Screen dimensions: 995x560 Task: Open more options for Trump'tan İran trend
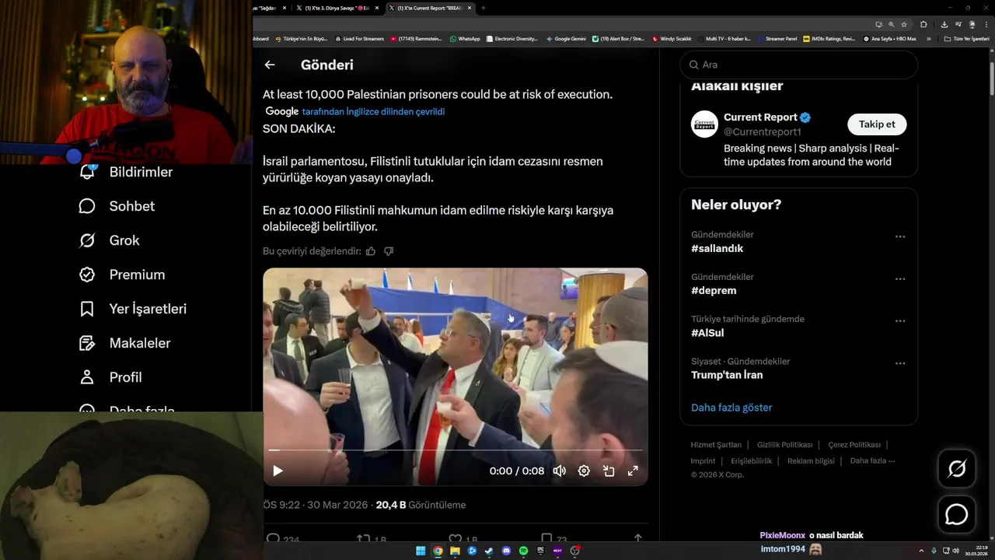click(x=900, y=363)
